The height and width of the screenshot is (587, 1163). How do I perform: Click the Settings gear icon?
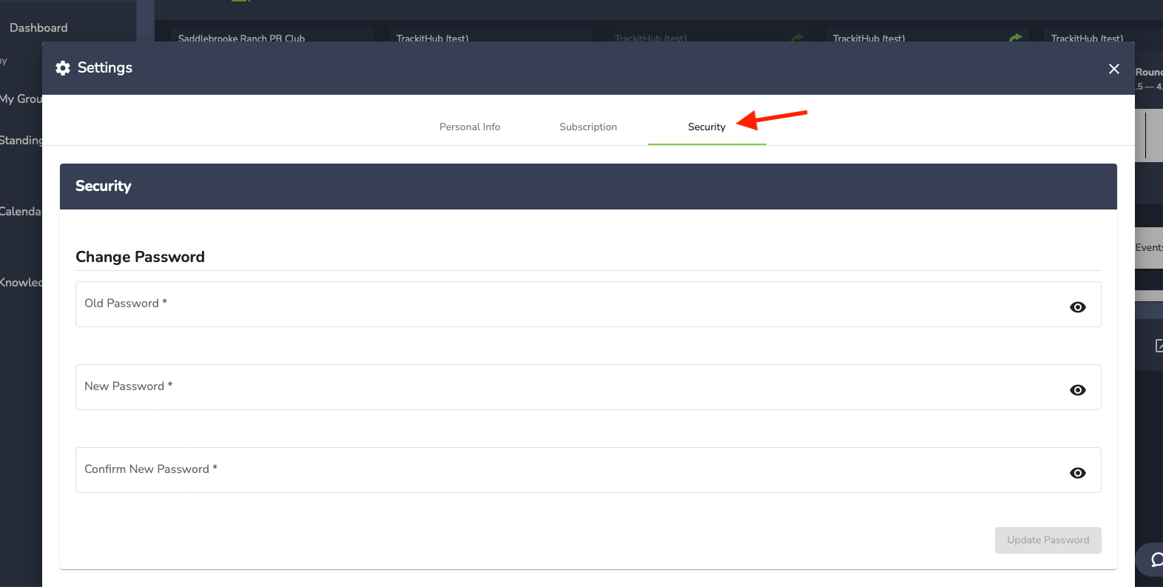[x=63, y=68]
